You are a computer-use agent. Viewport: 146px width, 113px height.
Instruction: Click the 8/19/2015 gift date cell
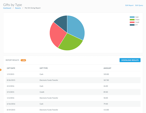tap(11, 110)
